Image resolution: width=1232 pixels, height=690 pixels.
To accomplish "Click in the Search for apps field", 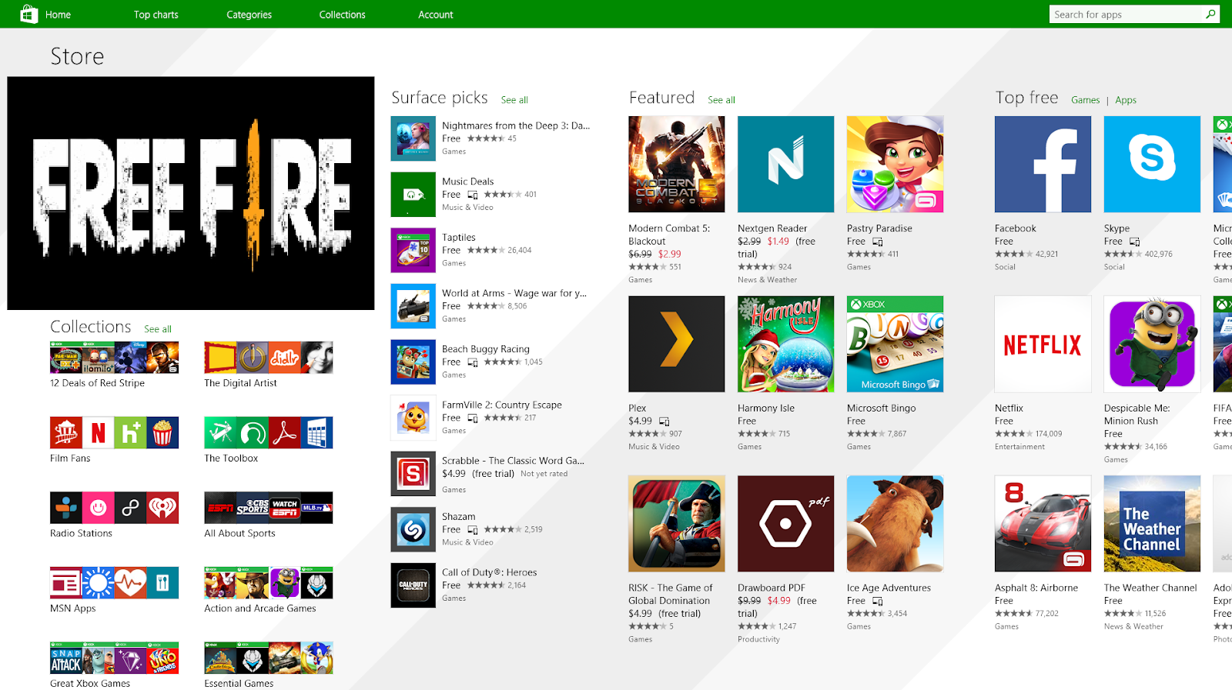I will [1127, 14].
